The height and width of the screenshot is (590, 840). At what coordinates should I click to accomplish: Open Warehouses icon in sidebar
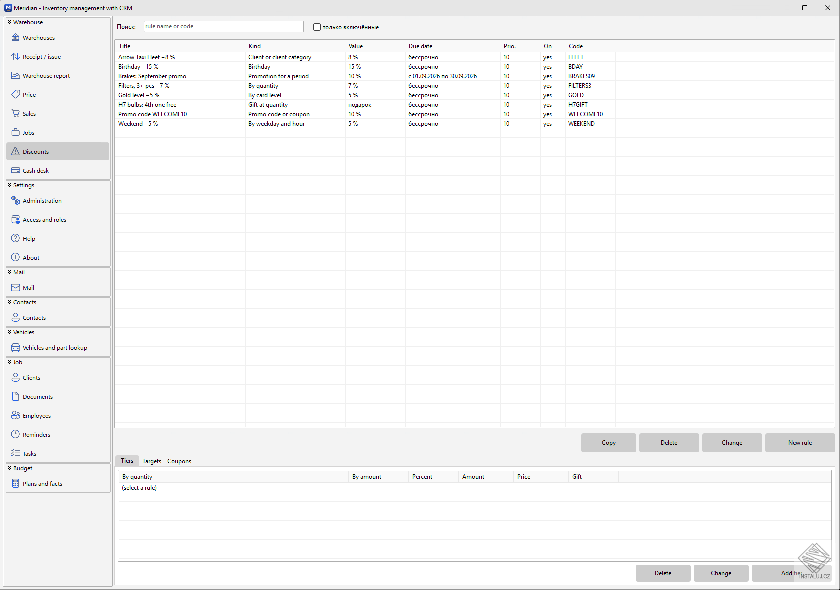[16, 38]
